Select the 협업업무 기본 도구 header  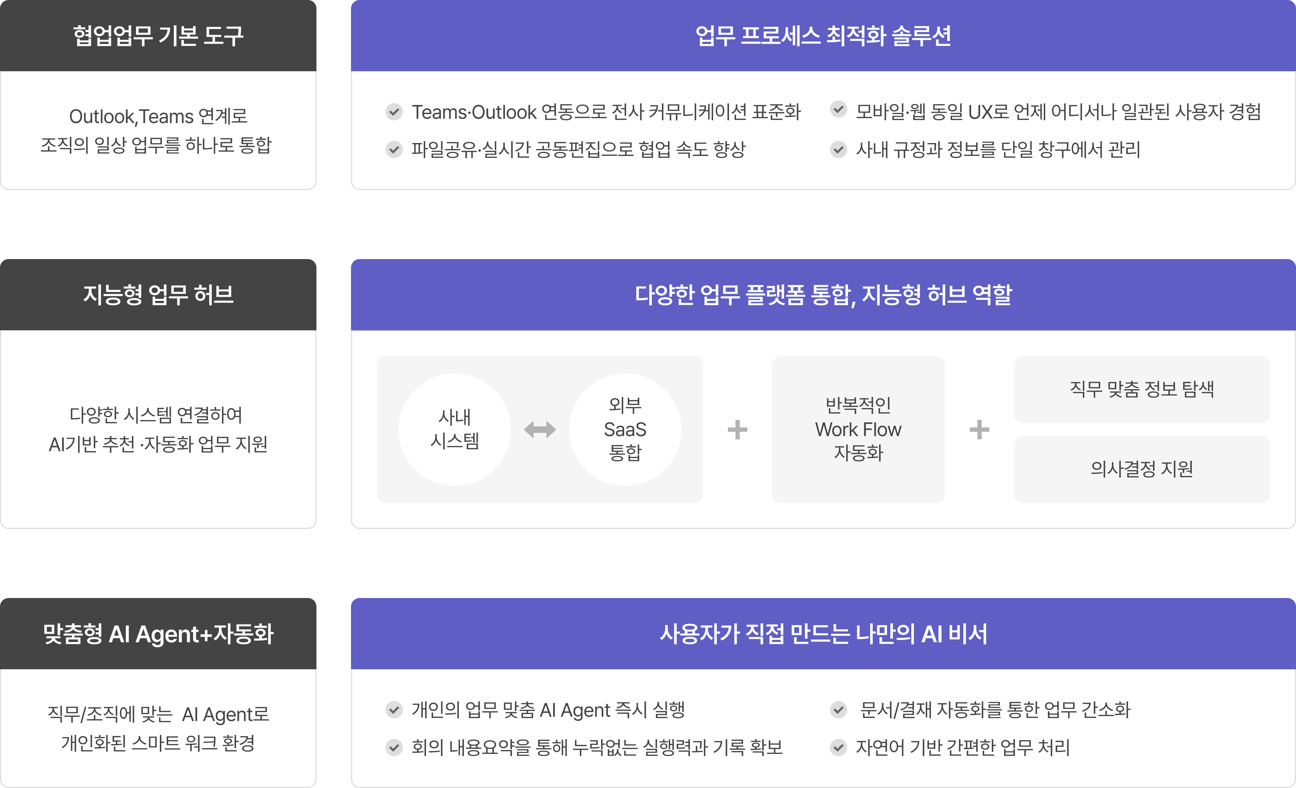[x=158, y=36]
